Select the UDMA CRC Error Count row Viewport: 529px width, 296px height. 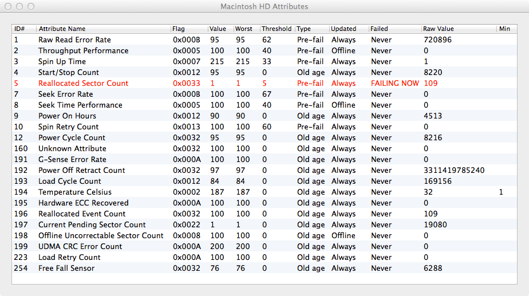coord(264,246)
